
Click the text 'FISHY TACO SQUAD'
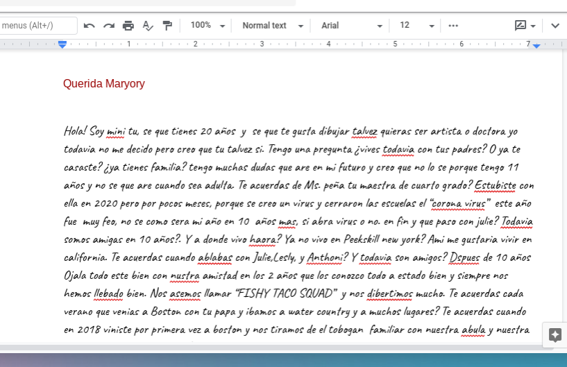[287, 293]
